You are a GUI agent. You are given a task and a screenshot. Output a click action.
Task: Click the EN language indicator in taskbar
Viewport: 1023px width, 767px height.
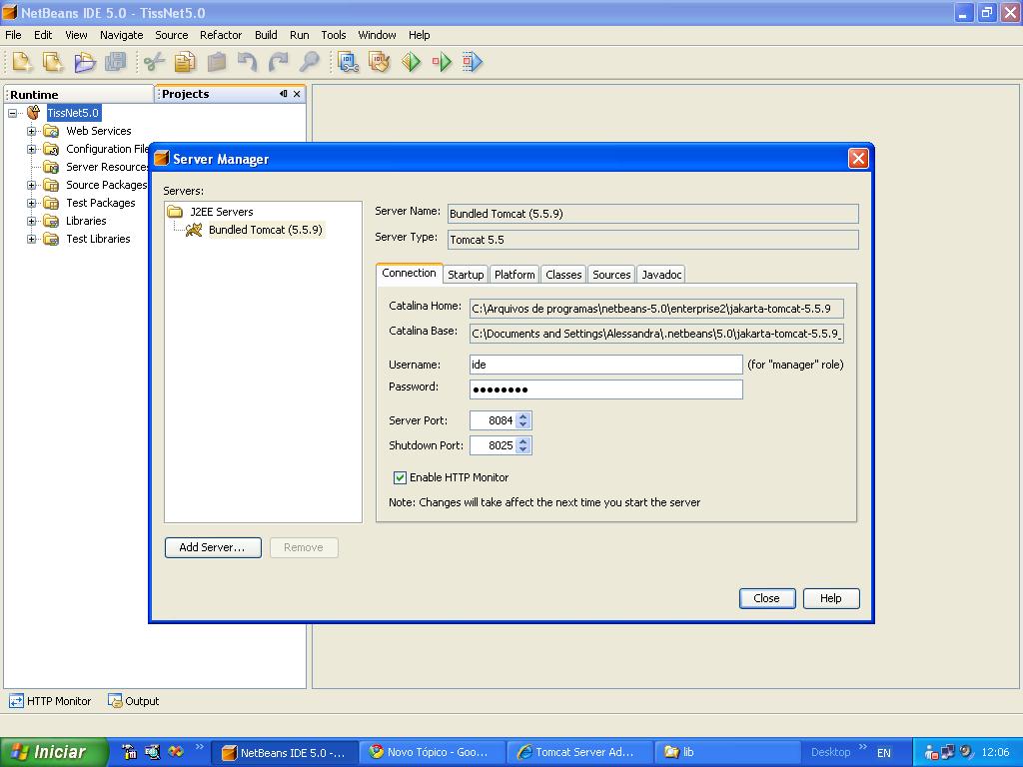point(884,753)
